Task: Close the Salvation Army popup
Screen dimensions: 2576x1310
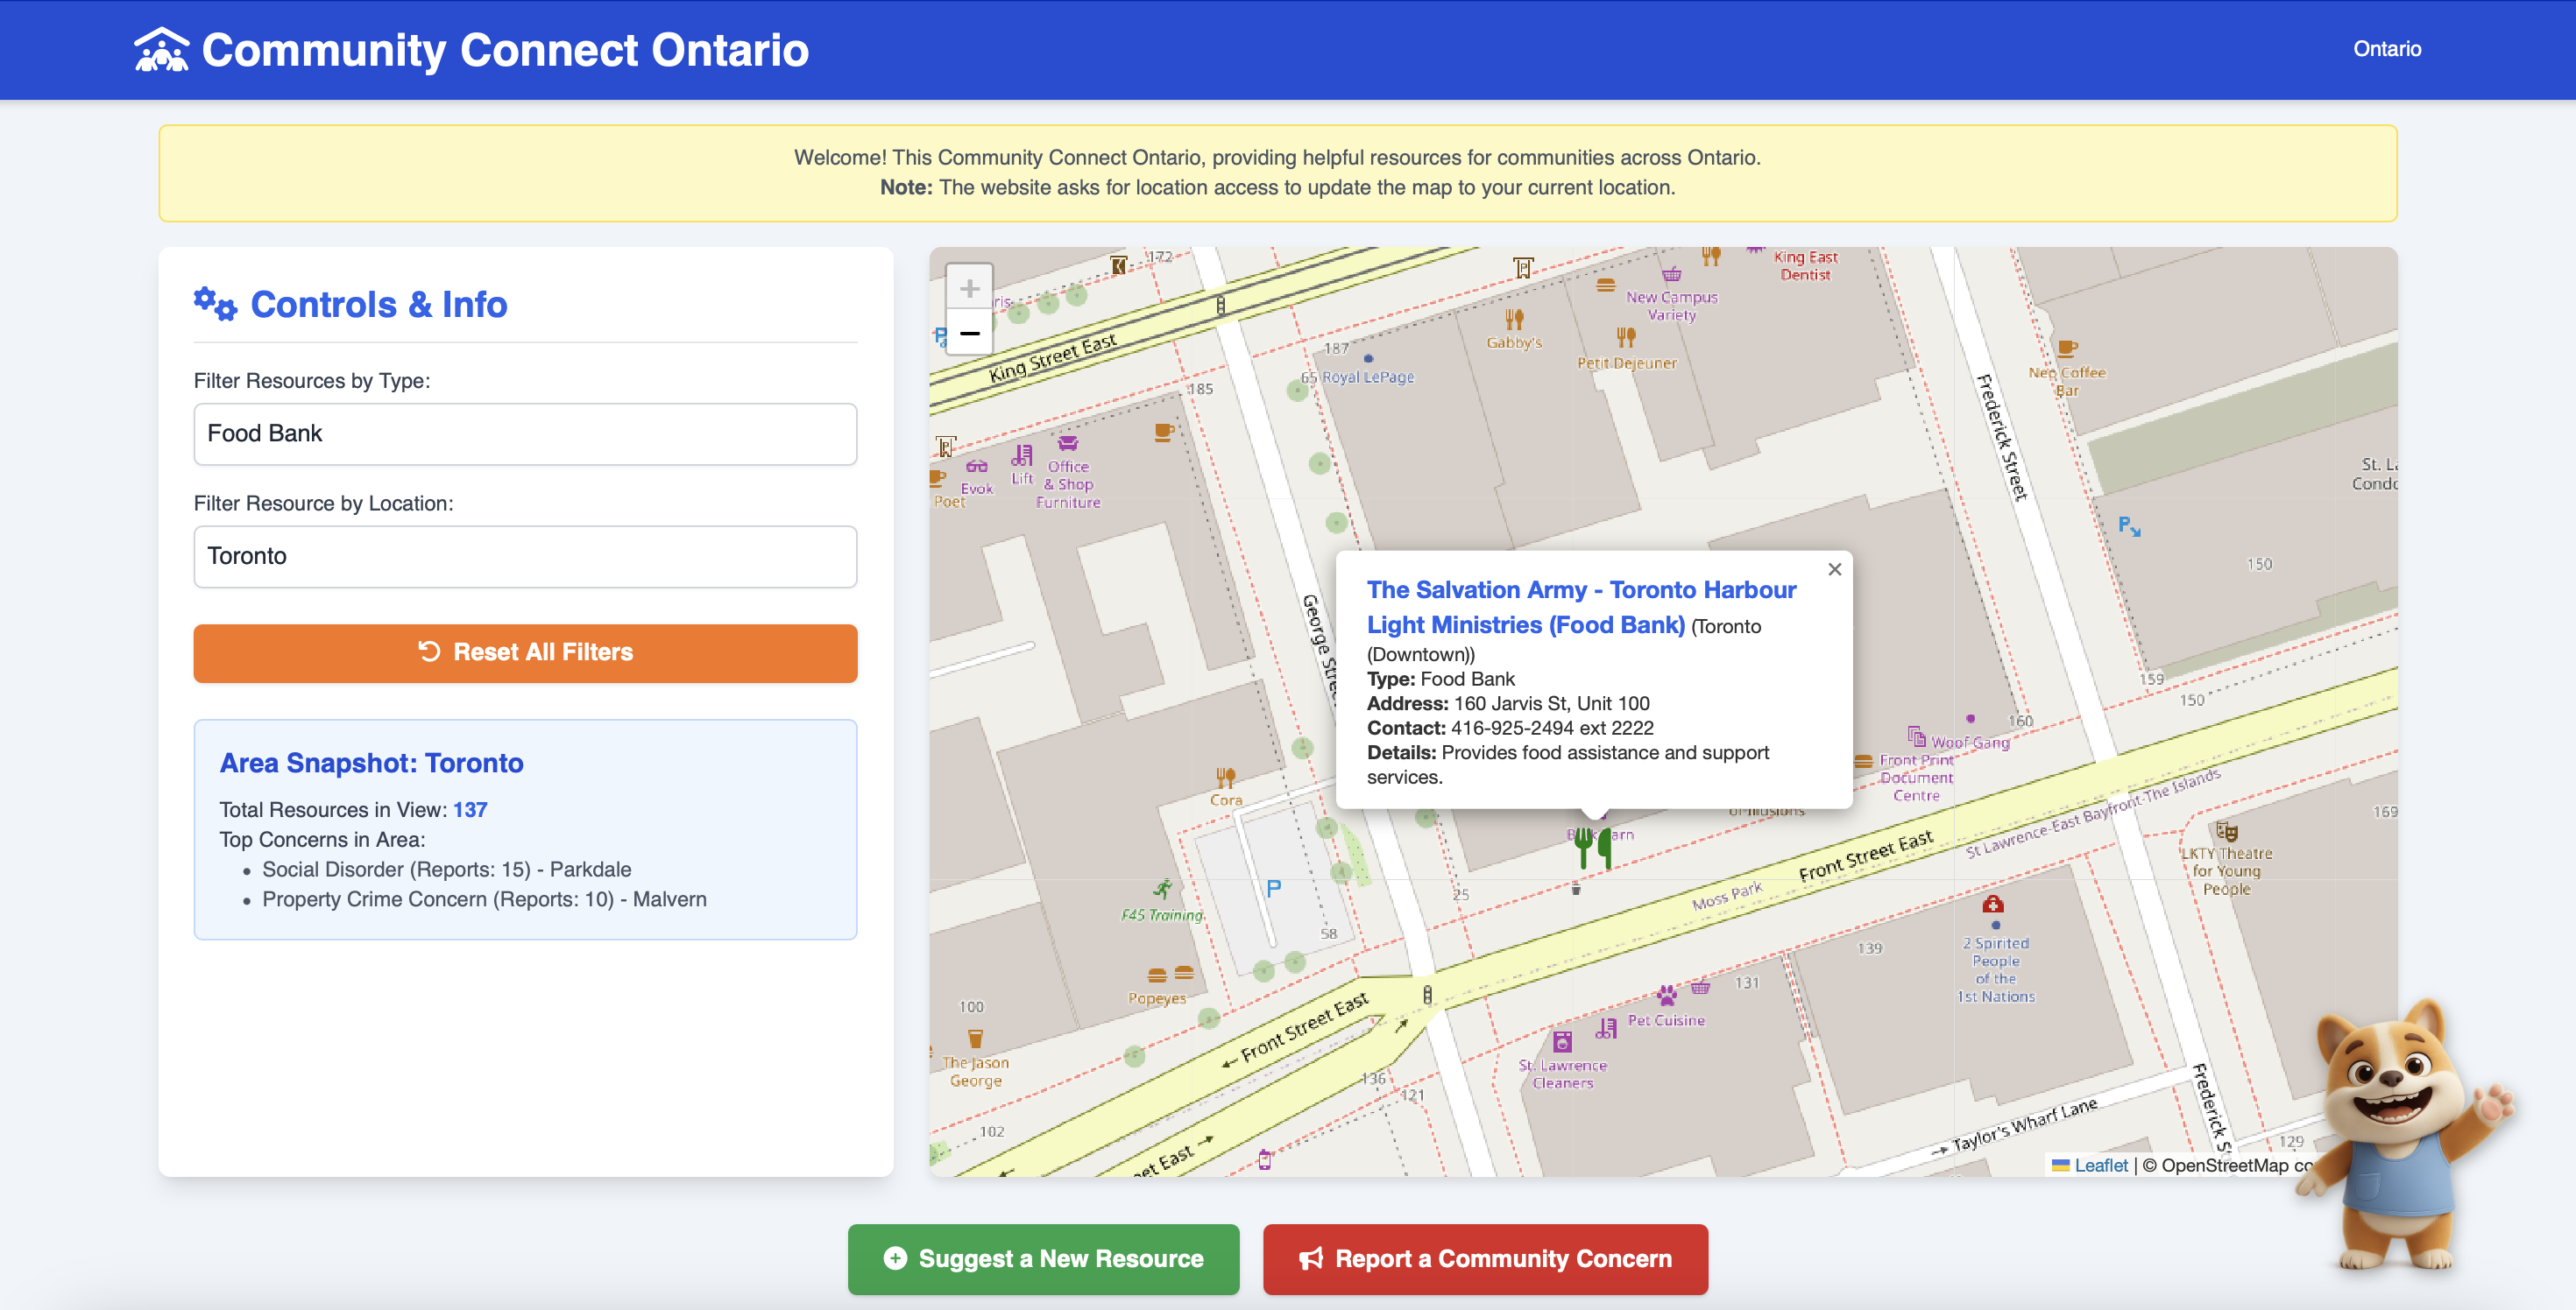Action: [x=1834, y=569]
